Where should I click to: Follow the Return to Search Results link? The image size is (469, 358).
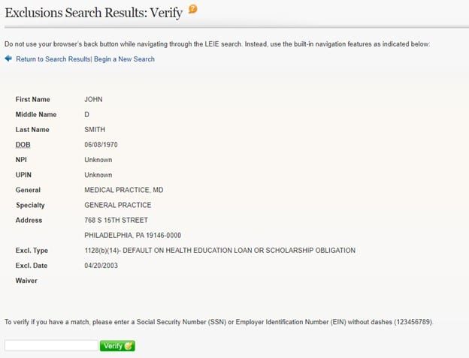tap(53, 59)
